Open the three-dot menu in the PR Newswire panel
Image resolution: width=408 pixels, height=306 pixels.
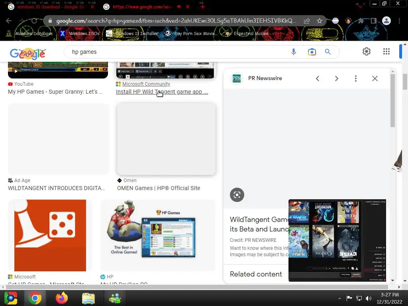(x=356, y=78)
